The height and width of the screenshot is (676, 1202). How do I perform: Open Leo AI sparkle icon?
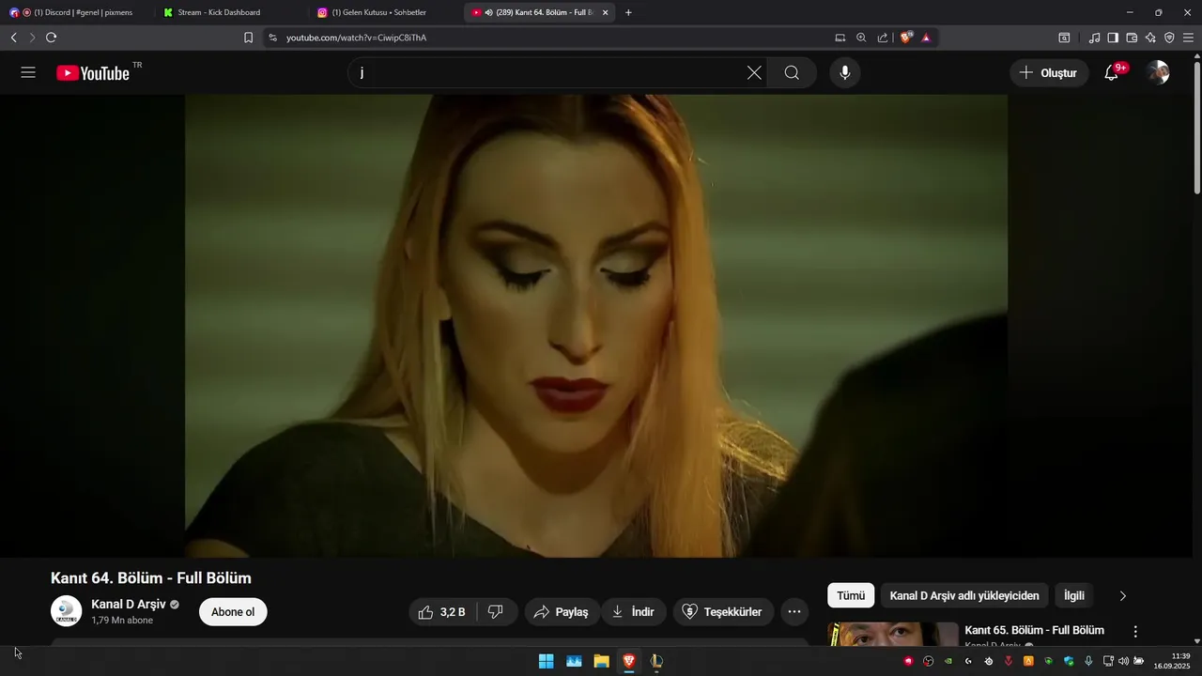point(1150,38)
